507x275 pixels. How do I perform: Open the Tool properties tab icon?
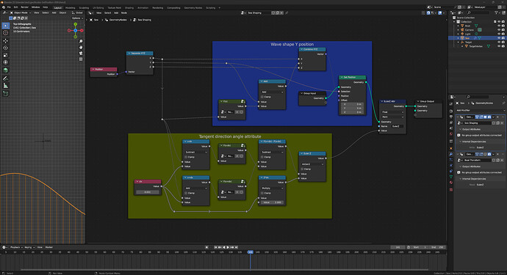[451, 104]
